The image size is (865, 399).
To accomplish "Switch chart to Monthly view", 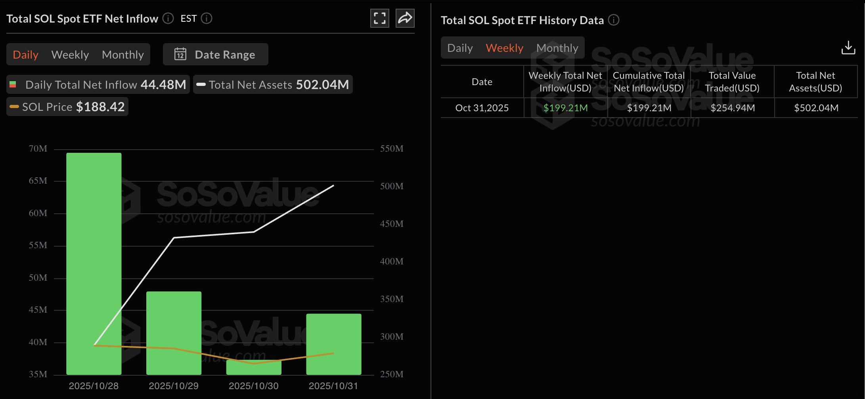I will pyautogui.click(x=123, y=55).
